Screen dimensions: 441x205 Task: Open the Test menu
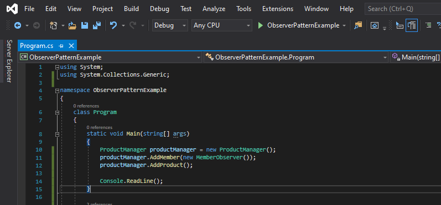(x=186, y=9)
